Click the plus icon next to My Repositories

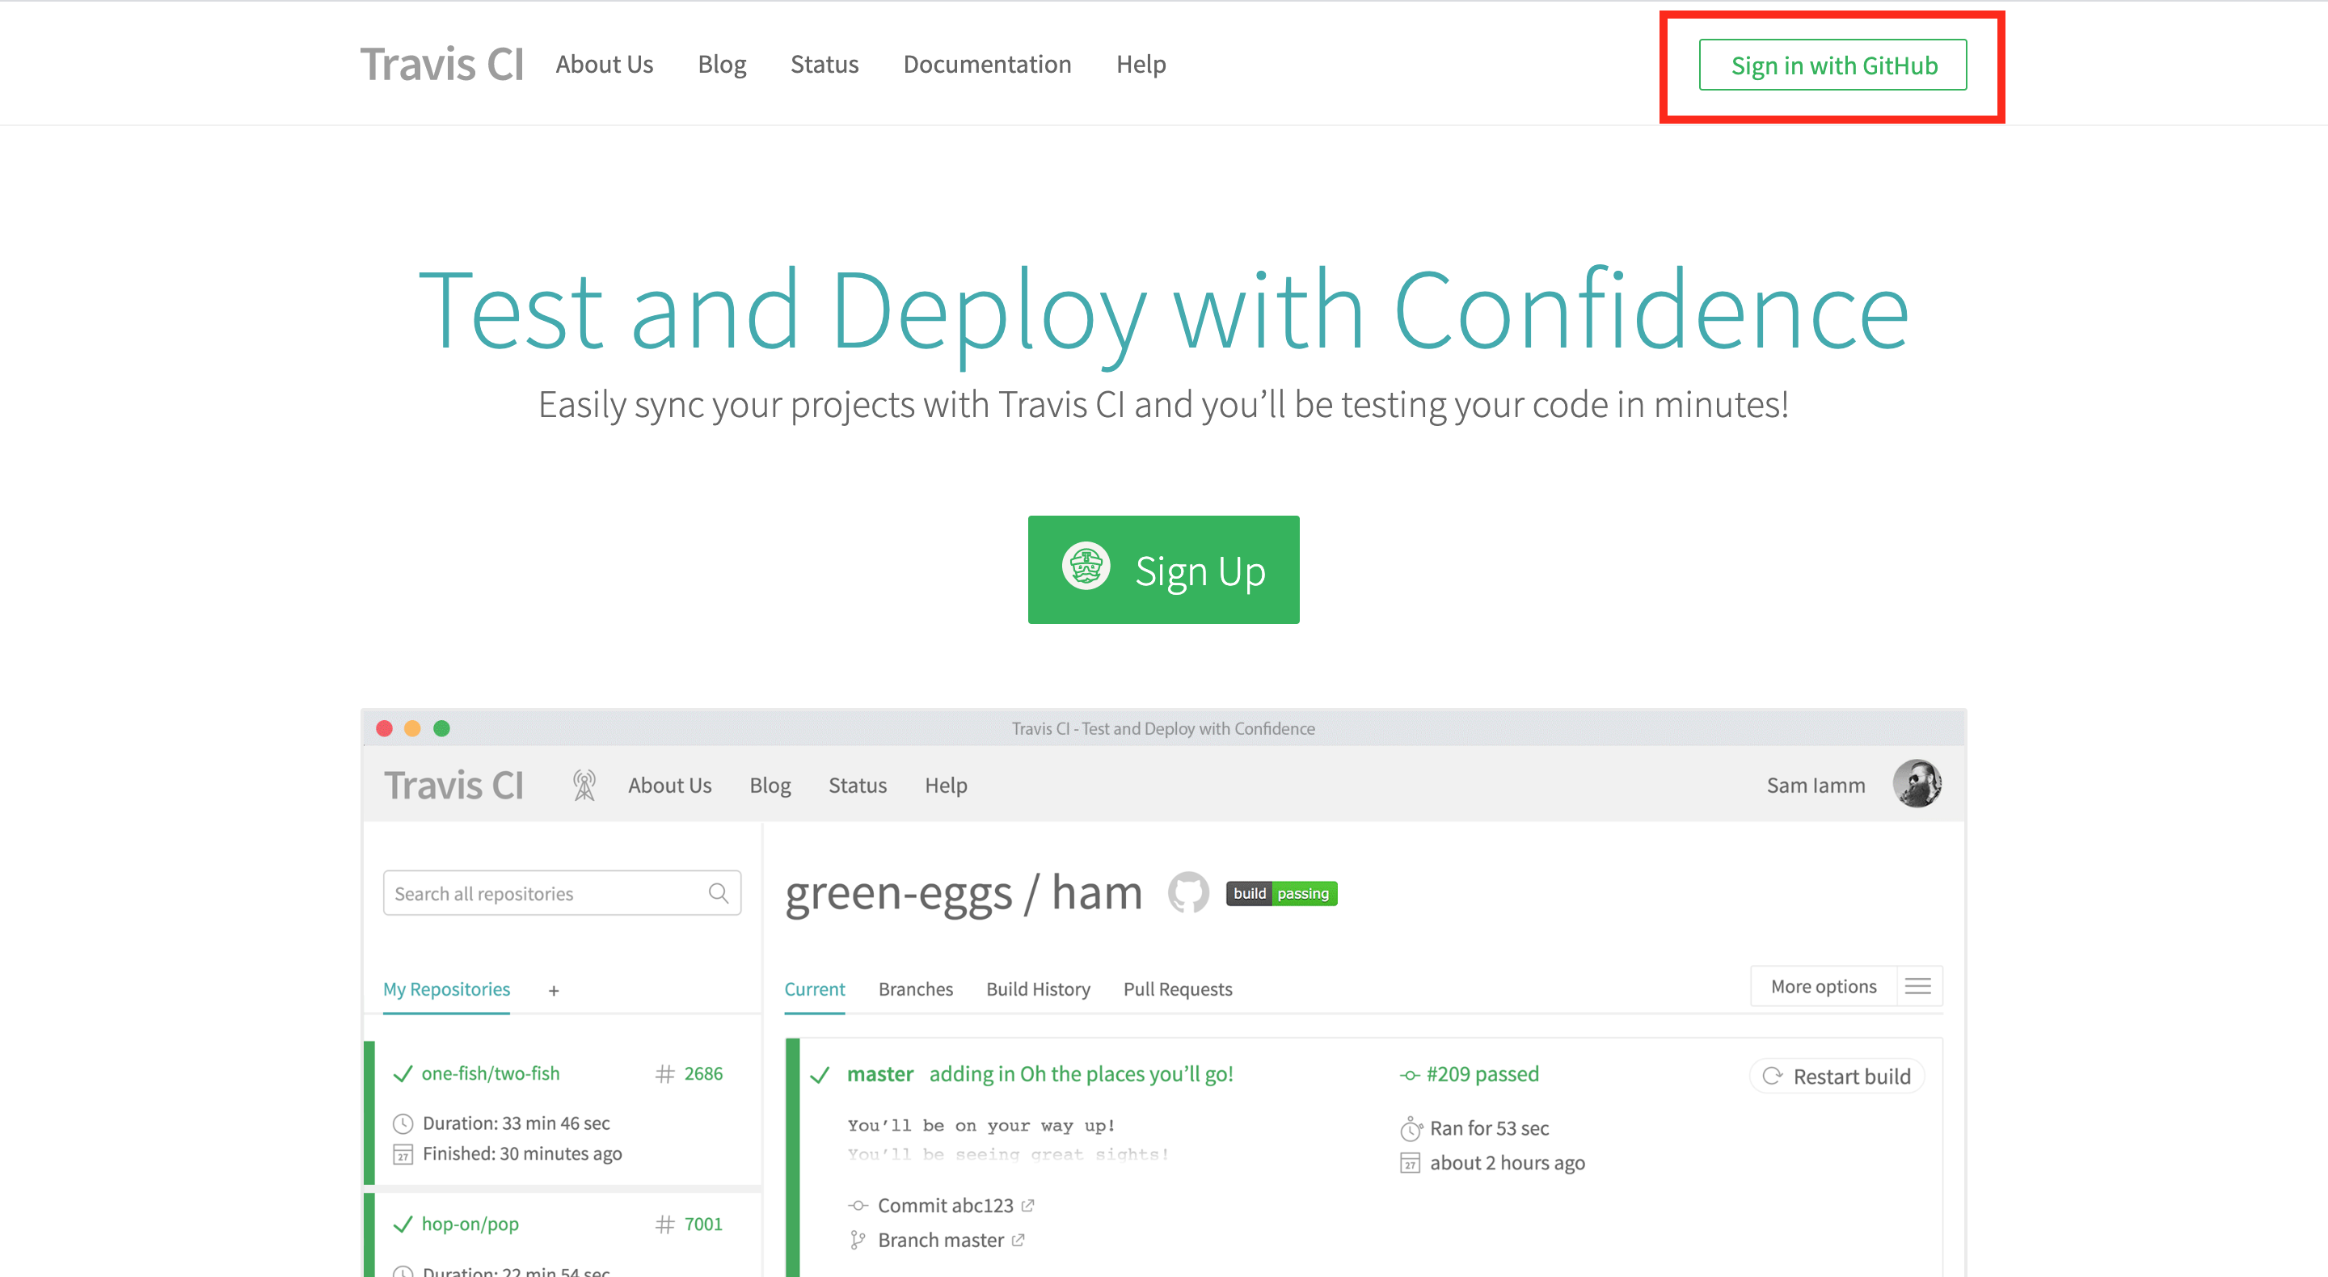[x=554, y=991]
